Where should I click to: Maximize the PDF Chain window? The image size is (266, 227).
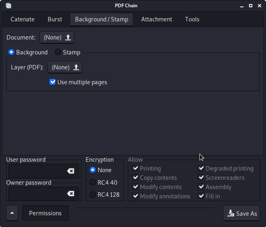[x=251, y=6]
